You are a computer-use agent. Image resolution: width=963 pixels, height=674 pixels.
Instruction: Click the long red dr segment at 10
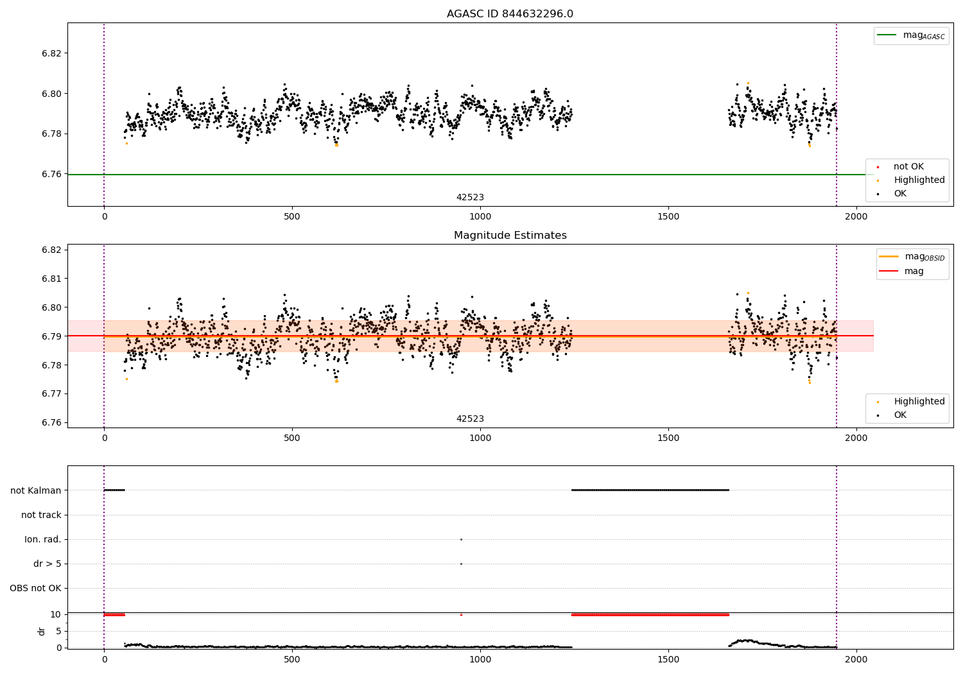650,615
